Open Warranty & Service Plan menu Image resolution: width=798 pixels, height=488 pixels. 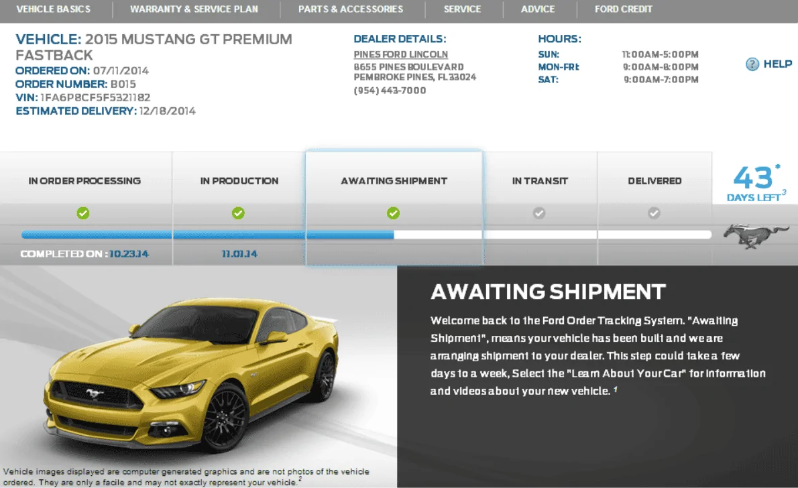point(194,9)
